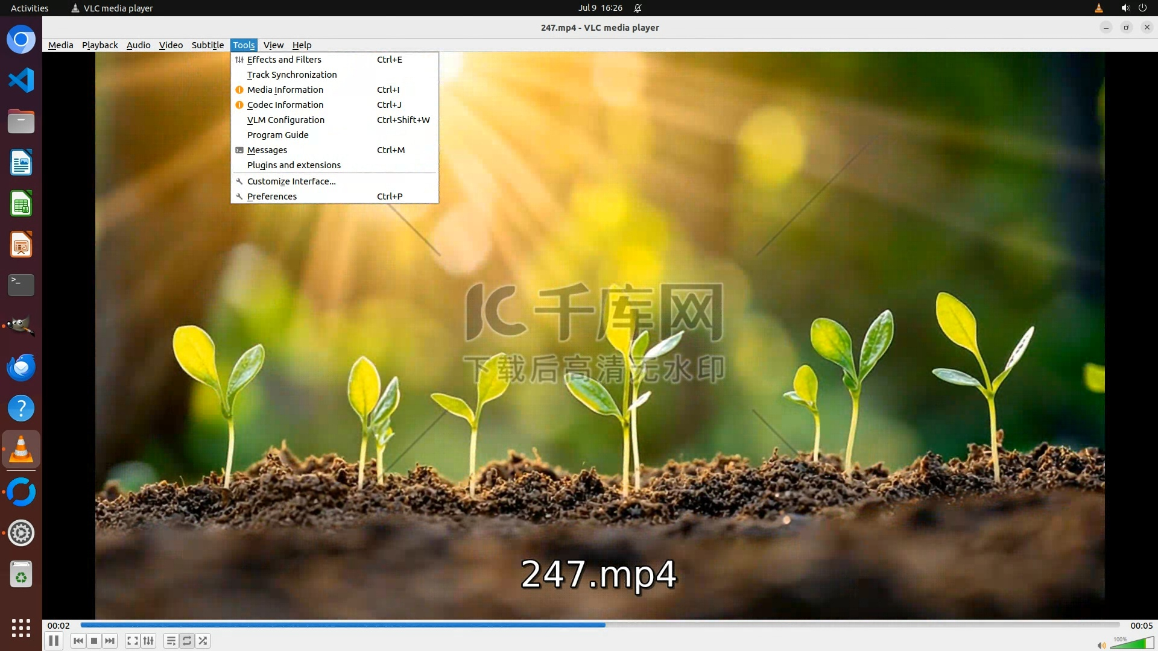Select Effects and Filters menu entry
The width and height of the screenshot is (1158, 651).
point(284,60)
